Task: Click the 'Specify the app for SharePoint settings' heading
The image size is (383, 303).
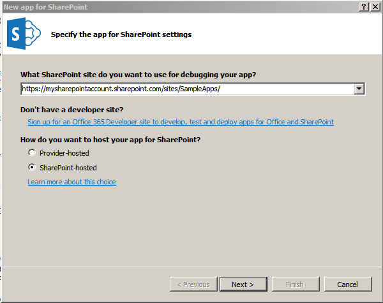Action: pyautogui.click(x=121, y=34)
